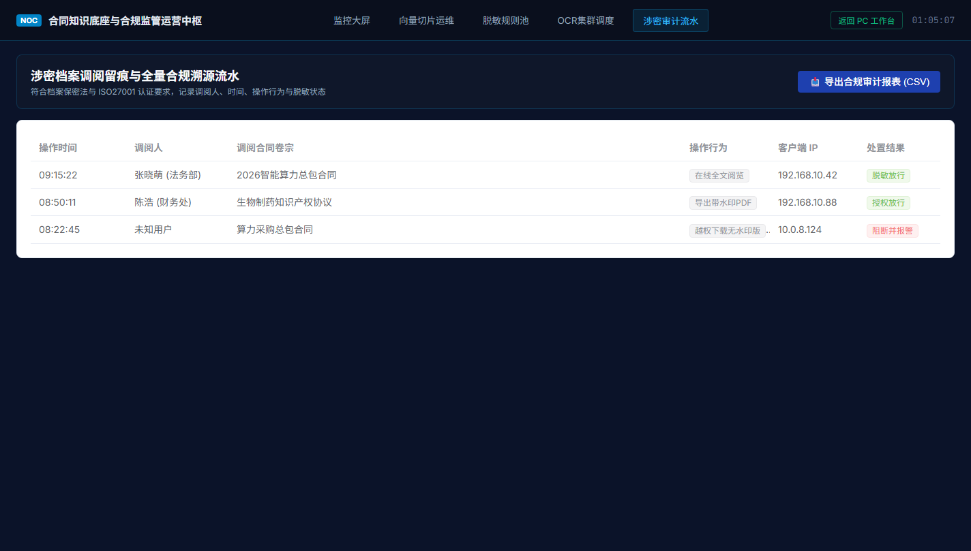Click the 脱敏放行 result tag
The height and width of the screenshot is (551, 971).
tap(888, 176)
